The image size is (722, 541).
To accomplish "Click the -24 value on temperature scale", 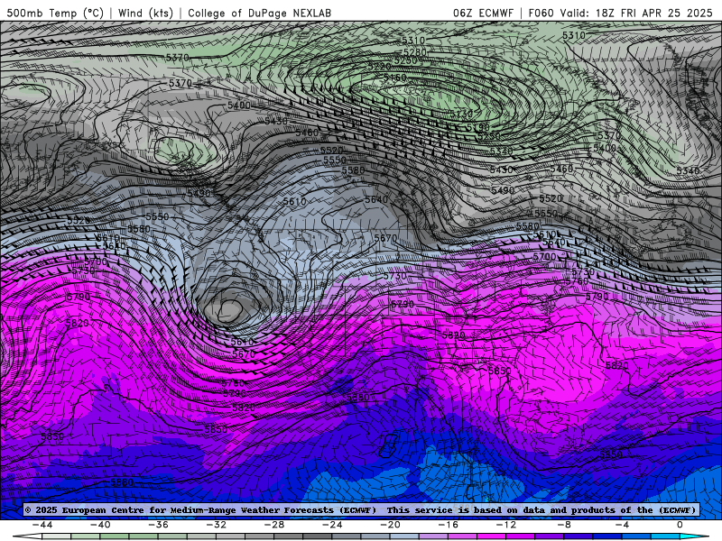I will 332,525.
